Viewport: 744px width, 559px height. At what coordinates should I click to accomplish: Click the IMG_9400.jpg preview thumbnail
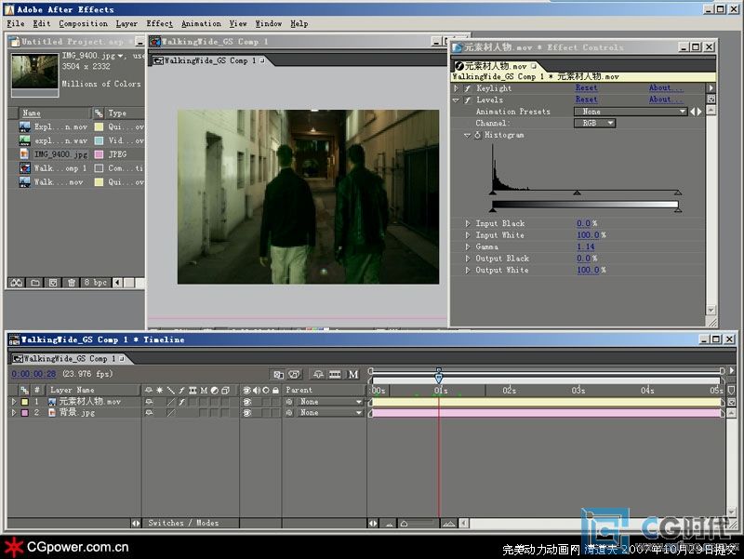pos(34,72)
